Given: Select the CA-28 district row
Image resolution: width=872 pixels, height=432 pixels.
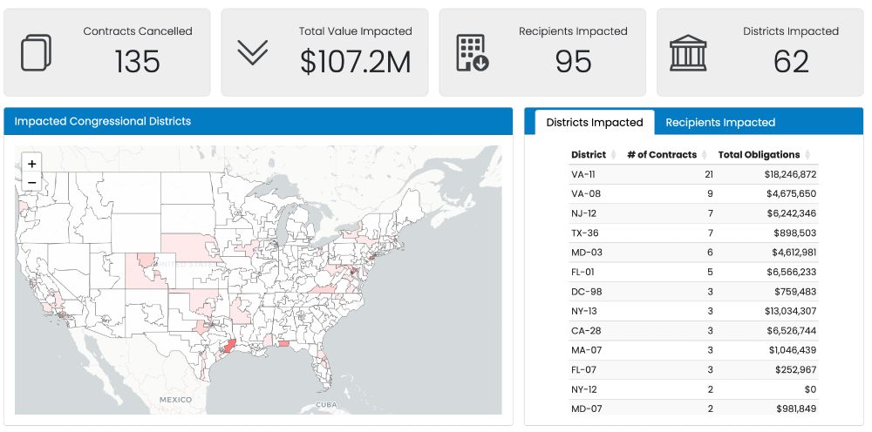Looking at the screenshot, I should [x=693, y=331].
